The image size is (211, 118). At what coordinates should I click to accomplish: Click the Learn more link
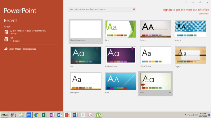coord(204,14)
